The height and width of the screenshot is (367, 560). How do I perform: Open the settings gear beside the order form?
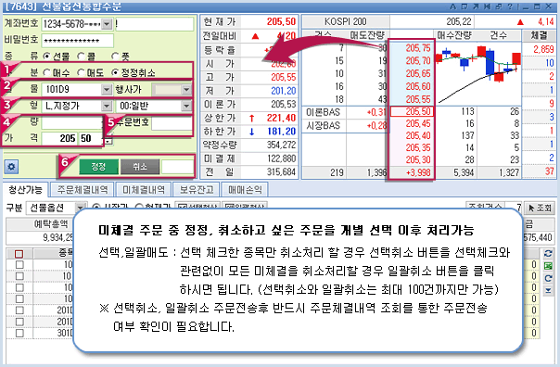click(11, 167)
